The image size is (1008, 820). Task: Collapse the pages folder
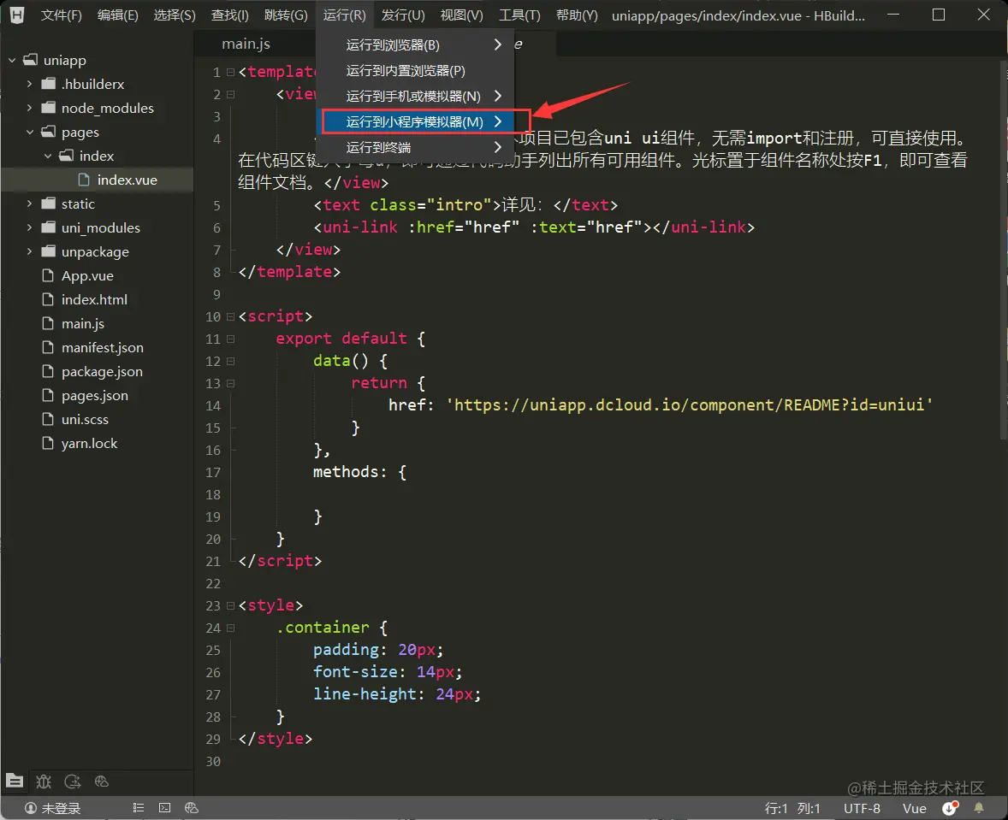(30, 132)
